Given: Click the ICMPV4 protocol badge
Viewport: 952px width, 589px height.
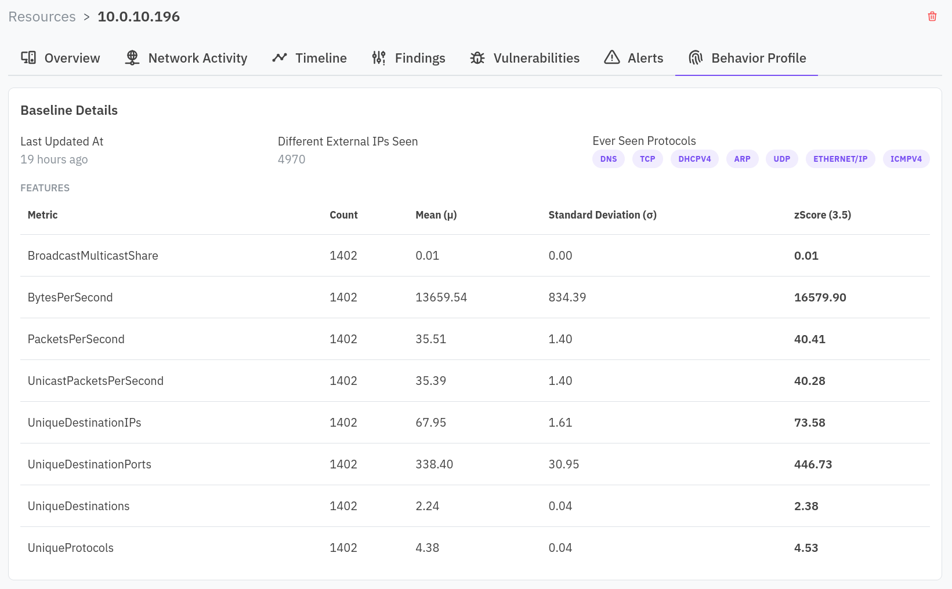Looking at the screenshot, I should tap(906, 159).
